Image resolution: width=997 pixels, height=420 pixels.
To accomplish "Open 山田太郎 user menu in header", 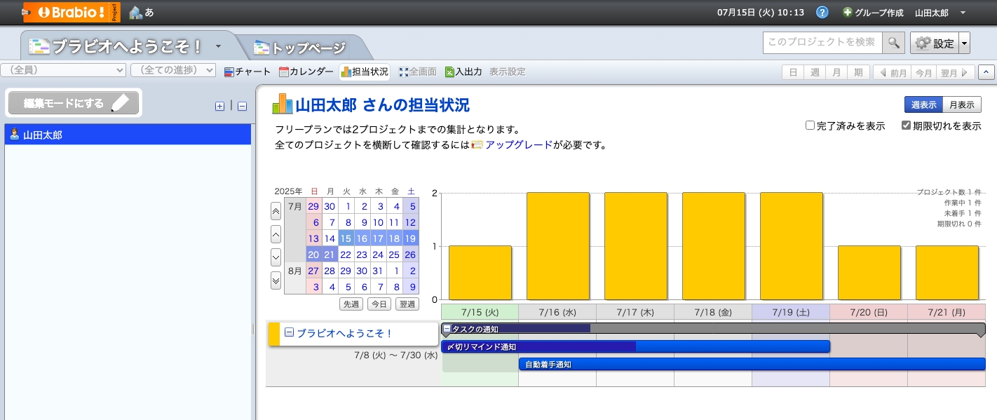I will coord(940,13).
